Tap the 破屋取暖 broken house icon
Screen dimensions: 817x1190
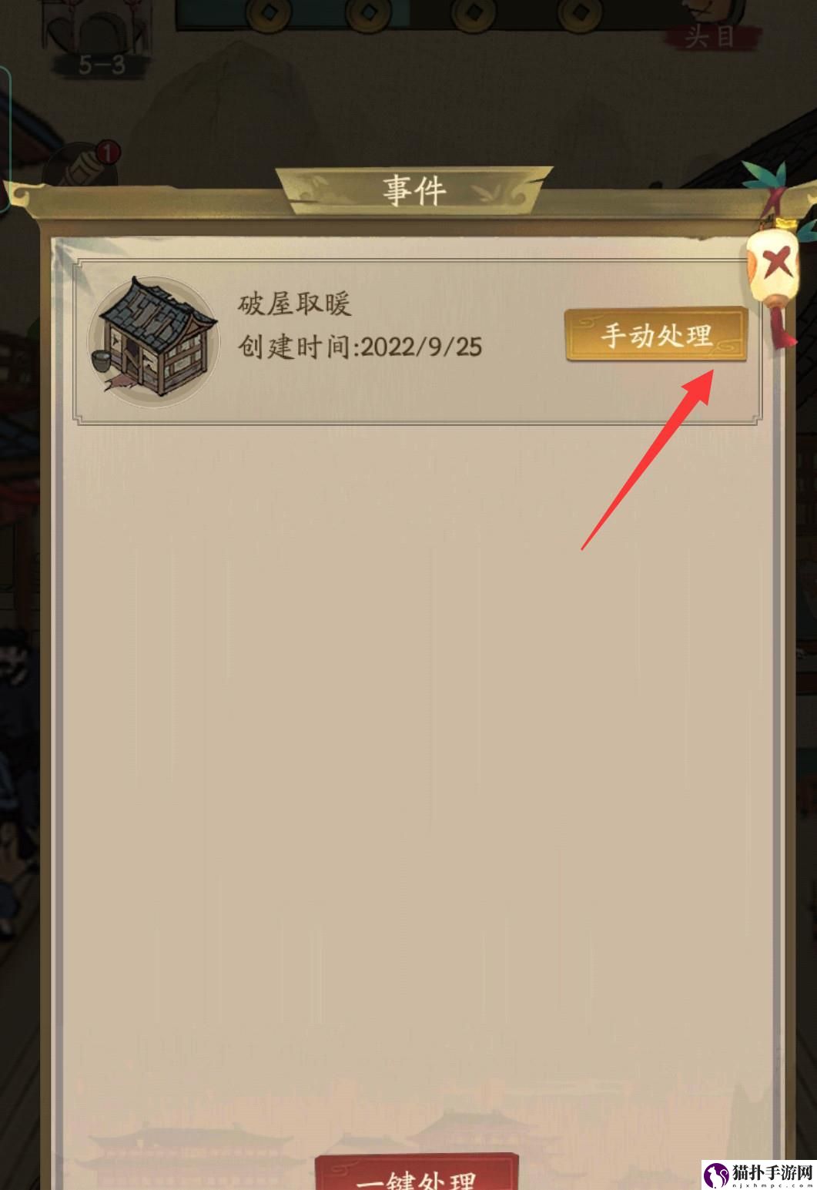click(152, 341)
